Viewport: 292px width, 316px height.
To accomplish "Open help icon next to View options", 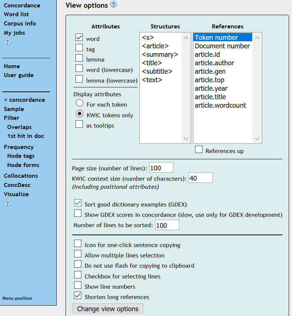I will (113, 4).
